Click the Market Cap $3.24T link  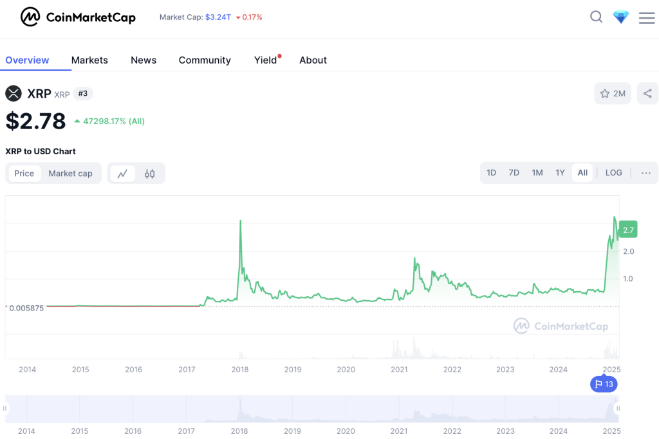coord(218,17)
